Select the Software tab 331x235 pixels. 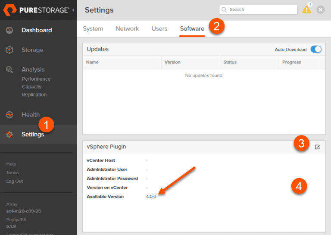coord(192,29)
